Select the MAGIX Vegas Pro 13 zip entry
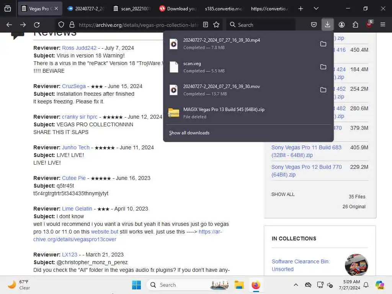 click(x=248, y=113)
